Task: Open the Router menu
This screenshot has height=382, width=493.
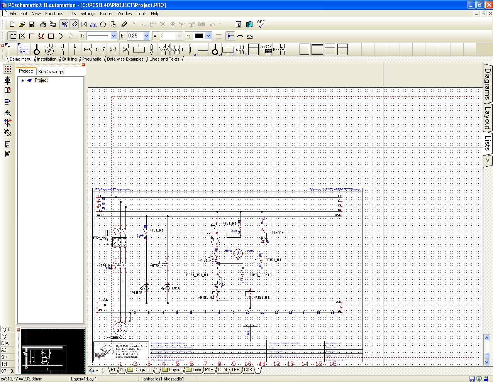Action: point(106,13)
